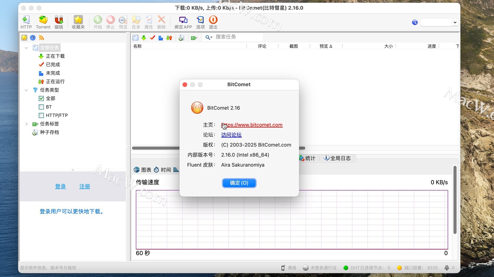Open the compass browser sidebar icon

(x=33, y=38)
